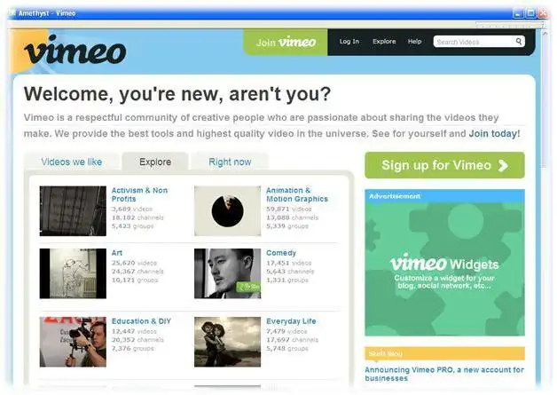The height and width of the screenshot is (395, 557).
Task: Click the Art category thumbnail
Action: click(x=73, y=273)
